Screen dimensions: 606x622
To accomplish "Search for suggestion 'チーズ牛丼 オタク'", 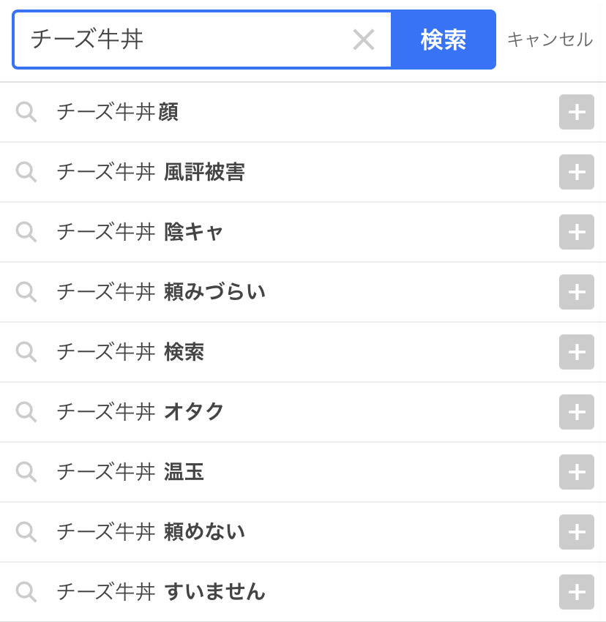I will click(x=141, y=412).
